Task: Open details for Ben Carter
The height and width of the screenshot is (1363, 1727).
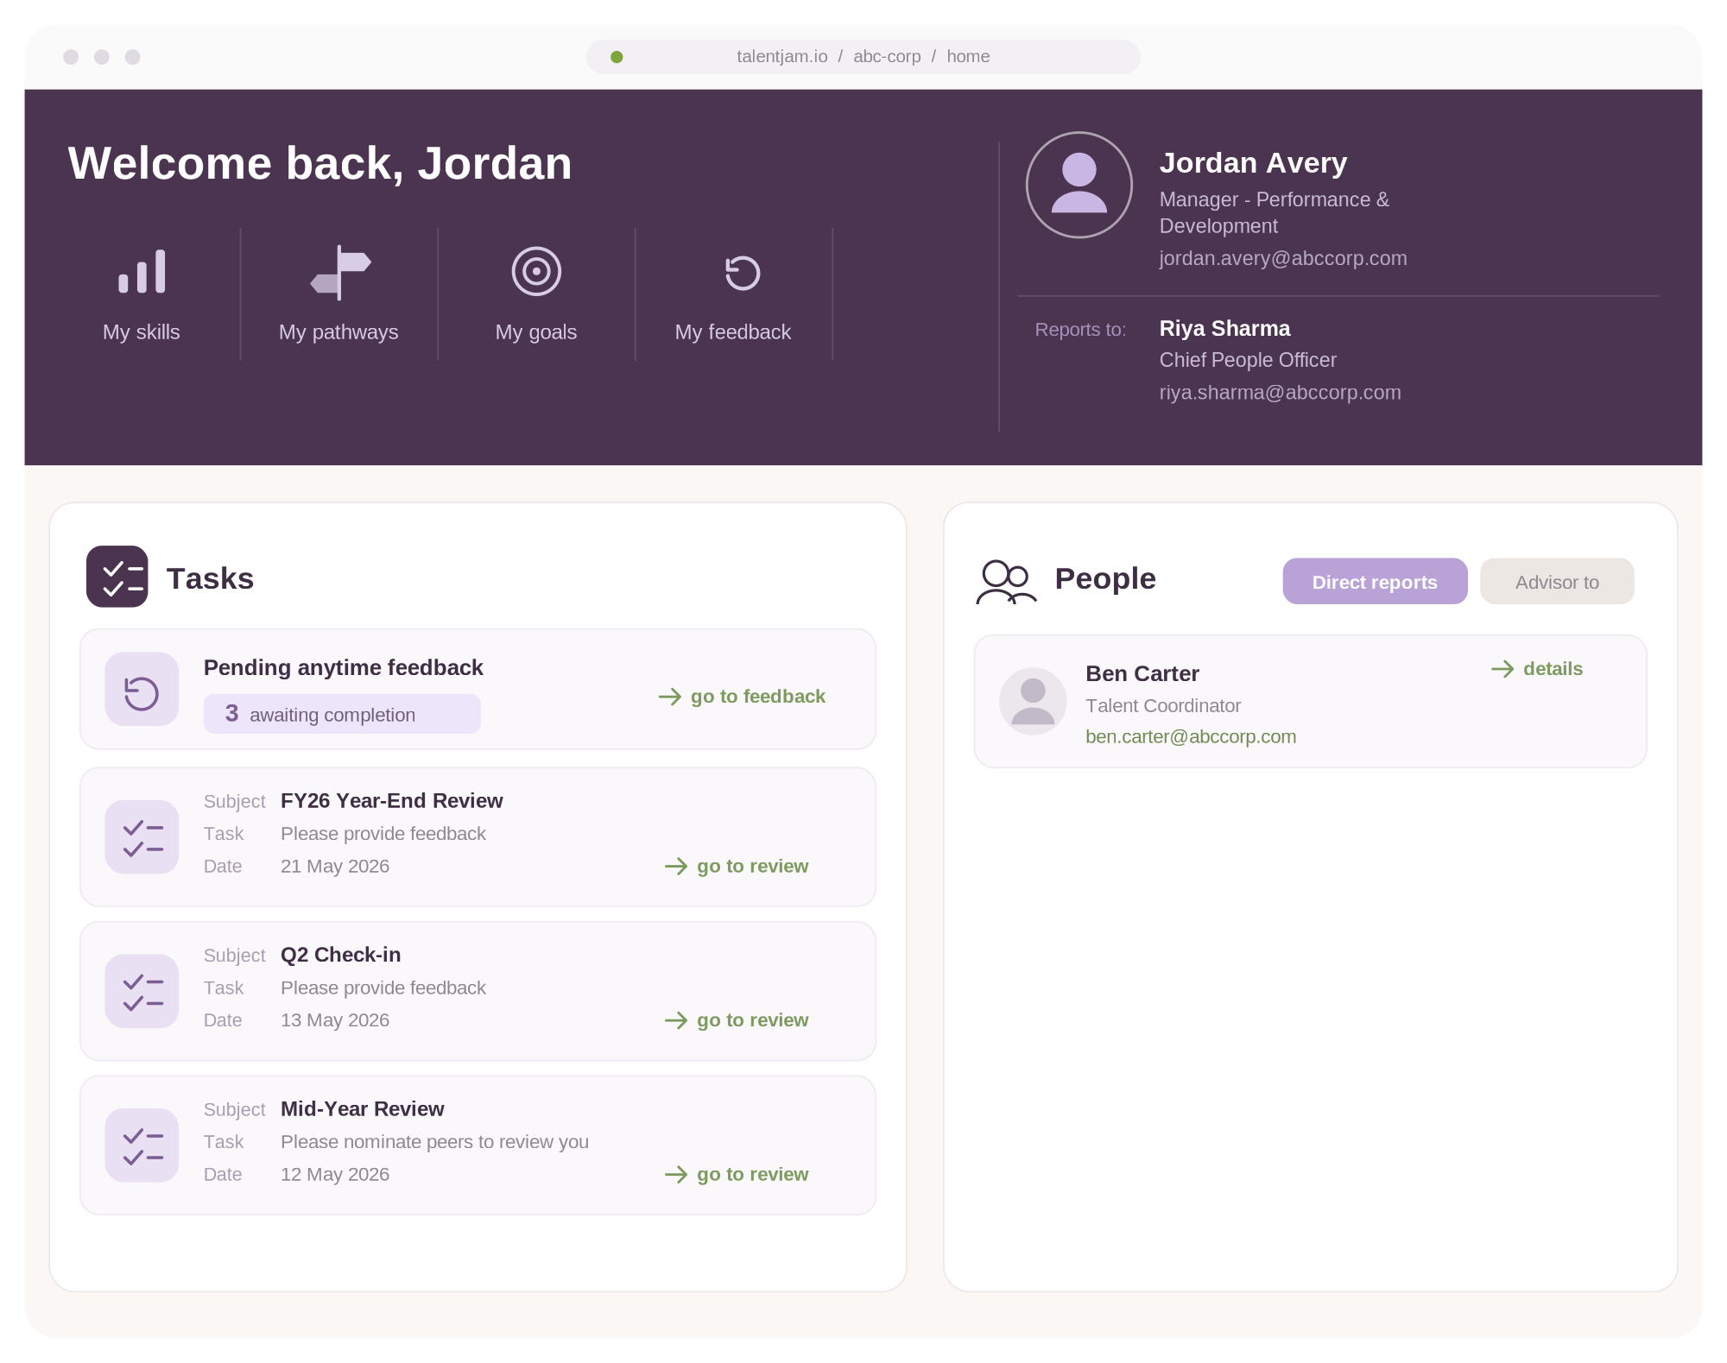Action: click(1537, 669)
